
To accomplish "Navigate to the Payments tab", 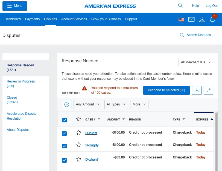I will point(32,19).
